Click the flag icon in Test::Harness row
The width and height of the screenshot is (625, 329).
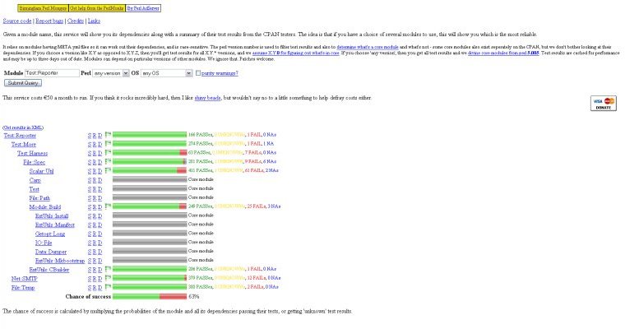pos(108,153)
